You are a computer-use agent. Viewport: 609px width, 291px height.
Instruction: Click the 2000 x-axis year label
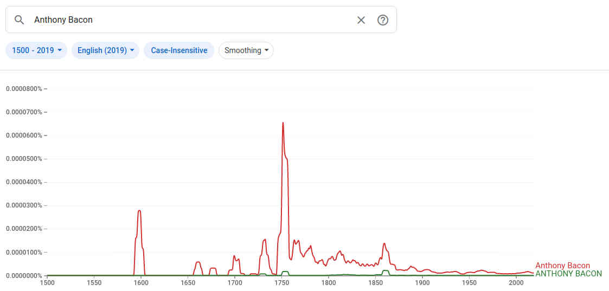click(x=516, y=282)
